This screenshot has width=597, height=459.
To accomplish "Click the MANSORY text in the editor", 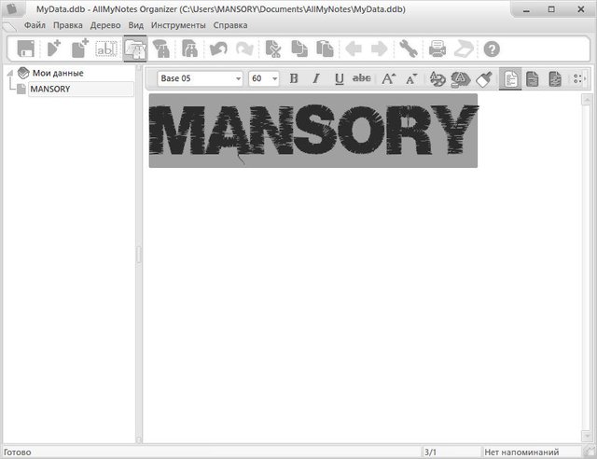I will coord(312,131).
